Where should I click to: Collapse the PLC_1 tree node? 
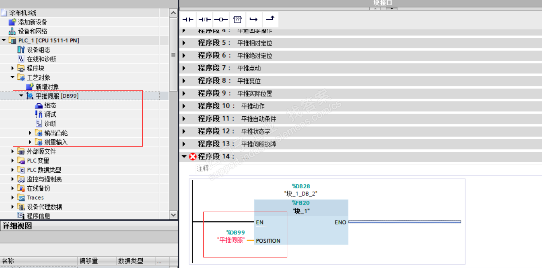[x=4, y=40]
